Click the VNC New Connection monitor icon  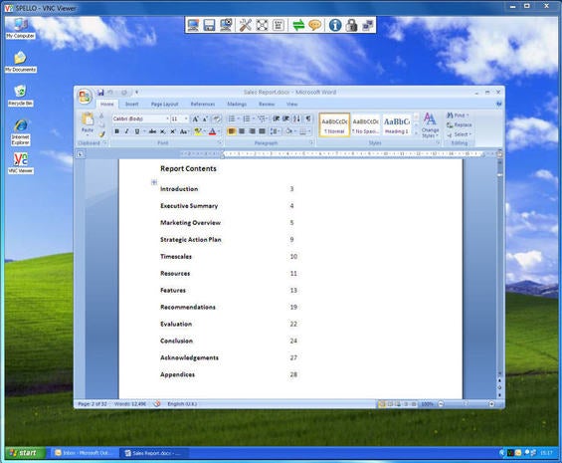pos(193,25)
